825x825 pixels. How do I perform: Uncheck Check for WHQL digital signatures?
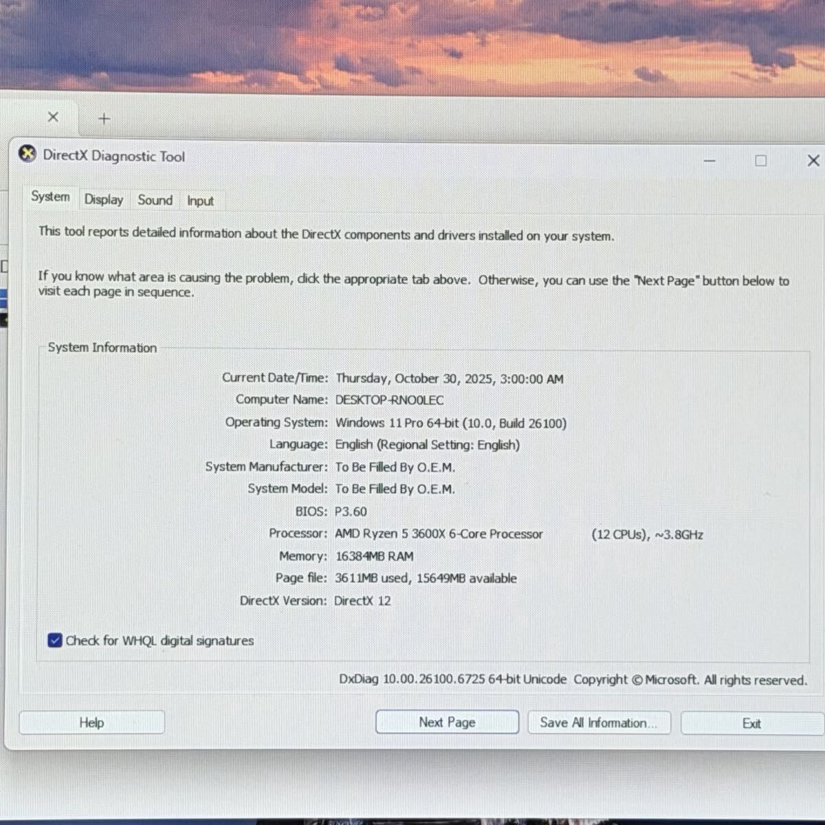(x=55, y=640)
